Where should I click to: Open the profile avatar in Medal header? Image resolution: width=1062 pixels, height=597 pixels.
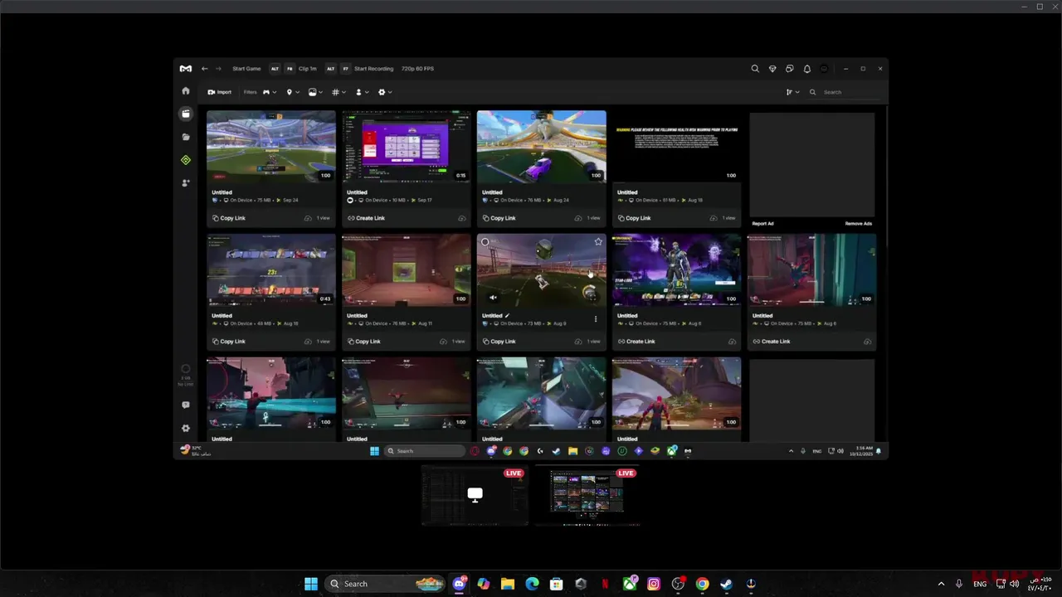(824, 69)
